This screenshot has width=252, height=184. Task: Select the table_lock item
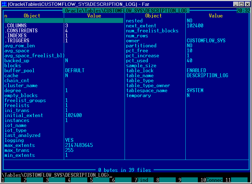[140, 71]
